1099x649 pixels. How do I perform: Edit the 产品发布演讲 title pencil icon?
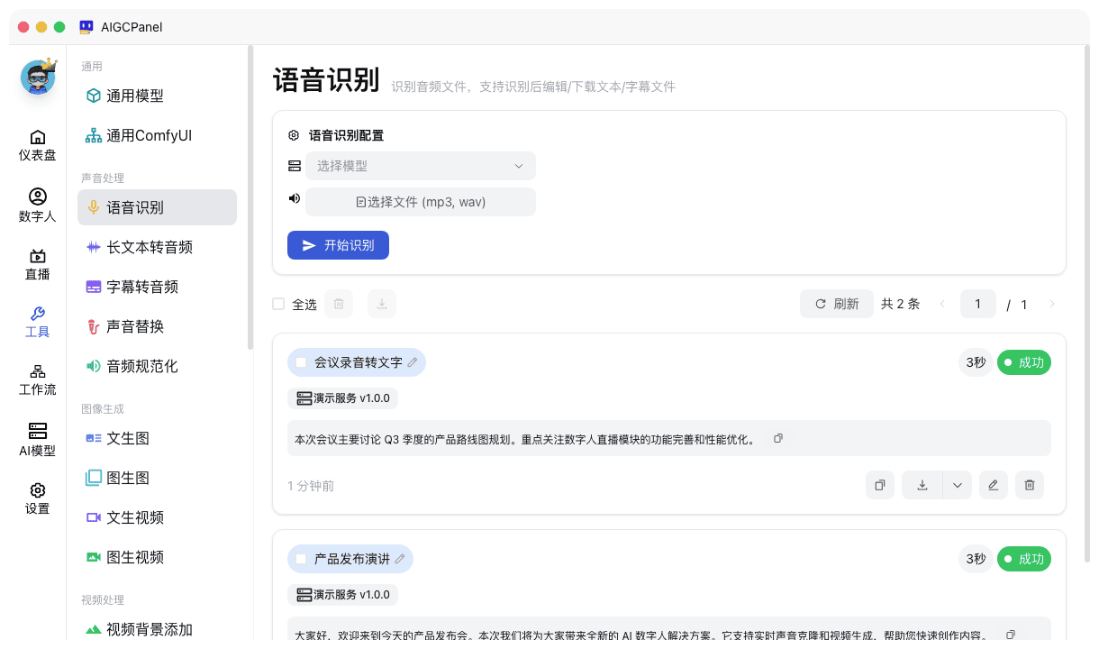(400, 559)
